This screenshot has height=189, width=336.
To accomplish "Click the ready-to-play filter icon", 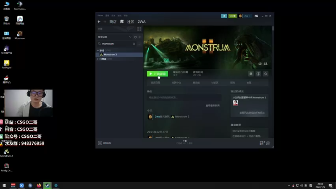I will pyautogui.click(x=140, y=37).
